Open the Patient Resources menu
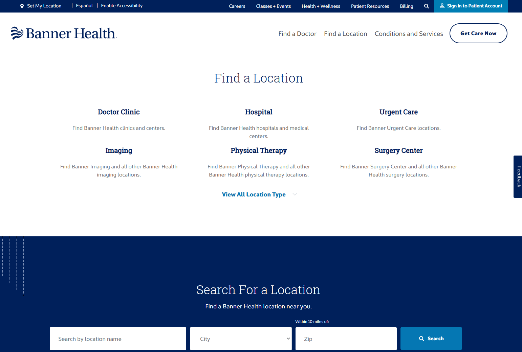 [x=370, y=6]
